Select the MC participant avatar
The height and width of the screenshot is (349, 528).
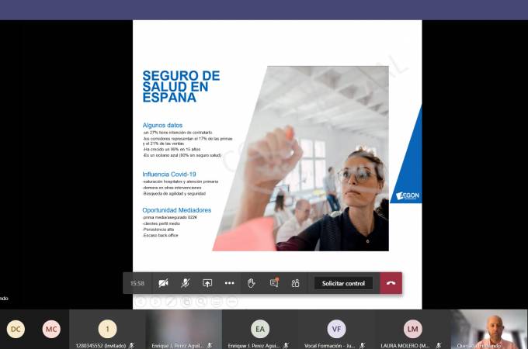click(51, 329)
